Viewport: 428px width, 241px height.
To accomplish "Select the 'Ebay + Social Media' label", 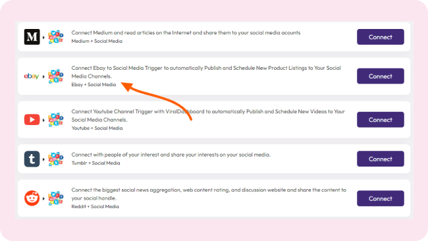I will click(x=94, y=84).
